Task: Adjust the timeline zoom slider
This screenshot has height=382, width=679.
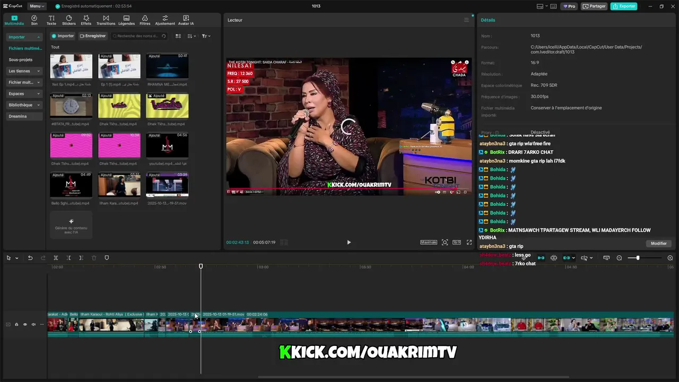Action: 645,258
